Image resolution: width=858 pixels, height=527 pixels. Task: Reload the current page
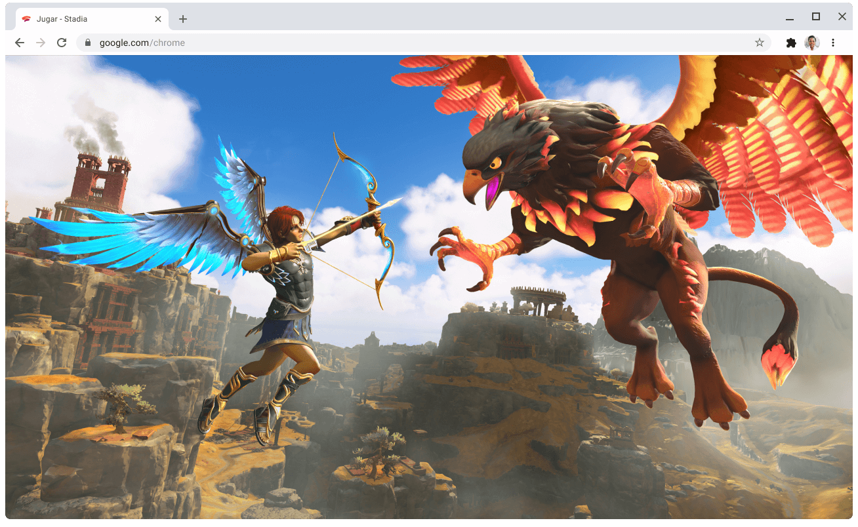[62, 43]
